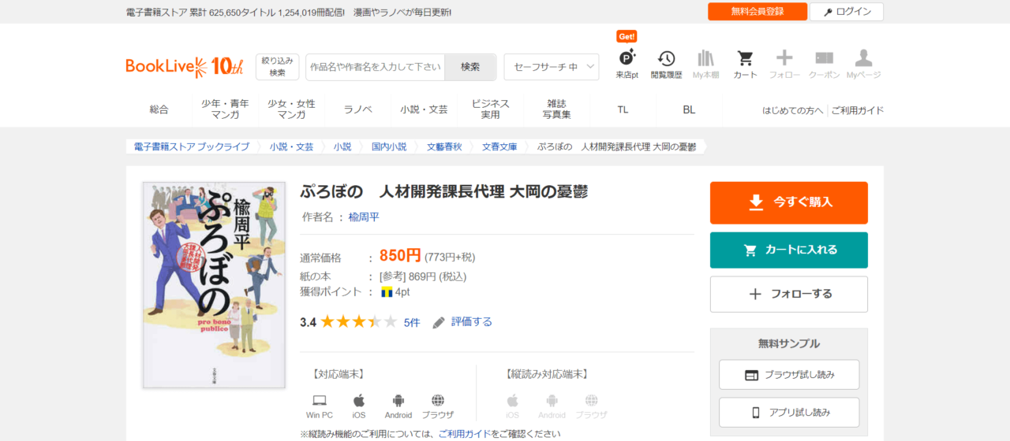The height and width of the screenshot is (441, 1010).
Task: Toggle follow with フォローする button
Action: tap(788, 294)
